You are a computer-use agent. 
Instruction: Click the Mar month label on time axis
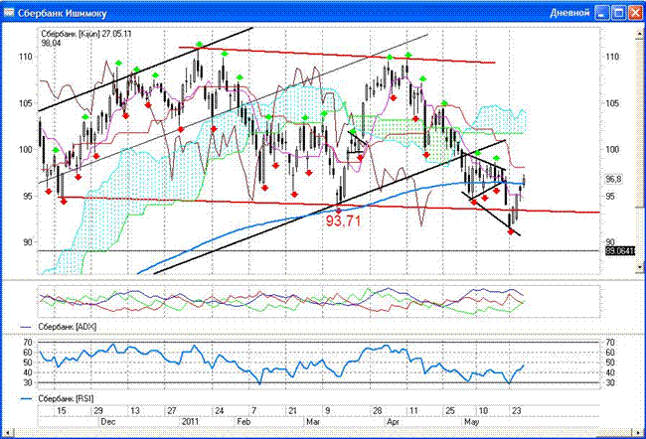(313, 422)
